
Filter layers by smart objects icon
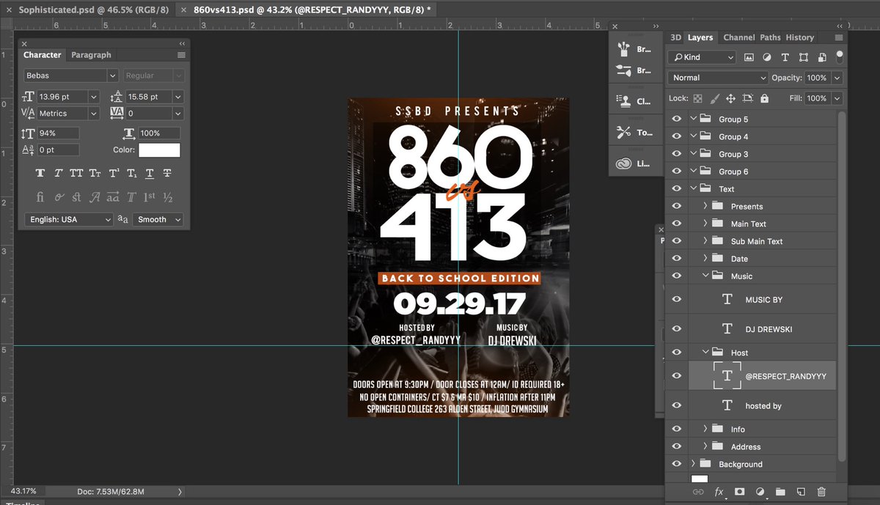coord(822,57)
